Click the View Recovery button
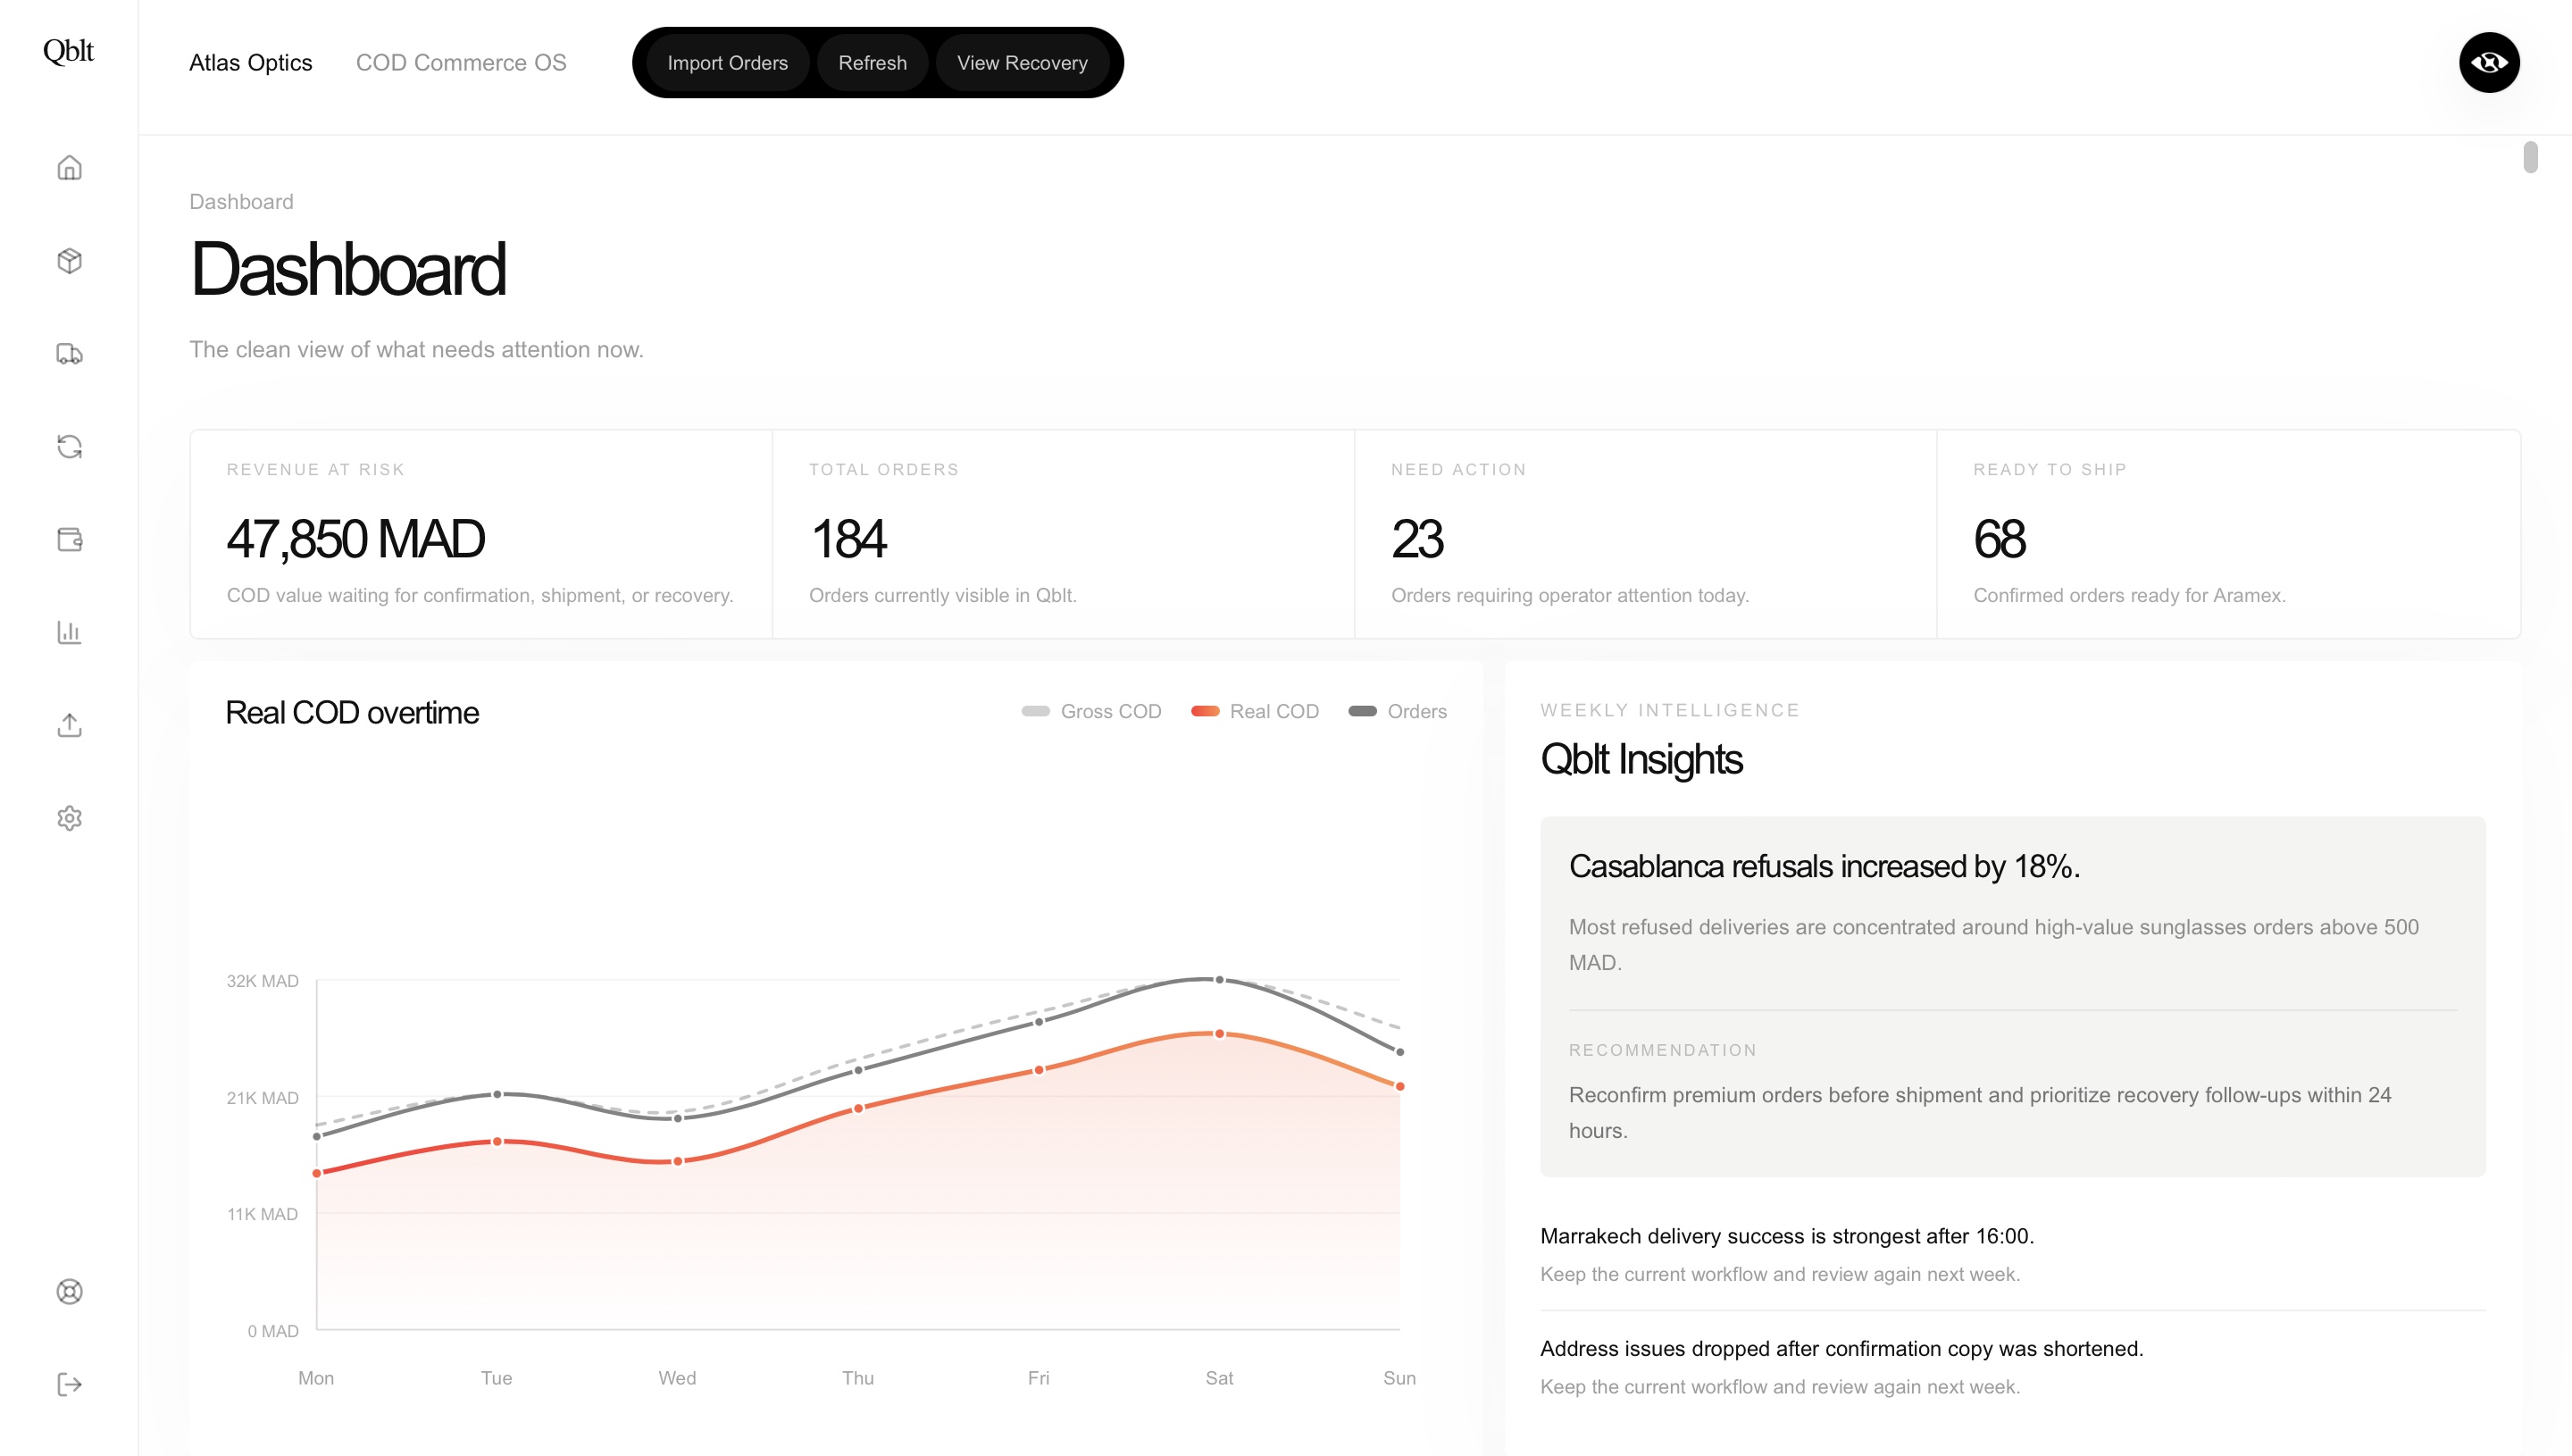Image resolution: width=2572 pixels, height=1456 pixels. pyautogui.click(x=1022, y=62)
